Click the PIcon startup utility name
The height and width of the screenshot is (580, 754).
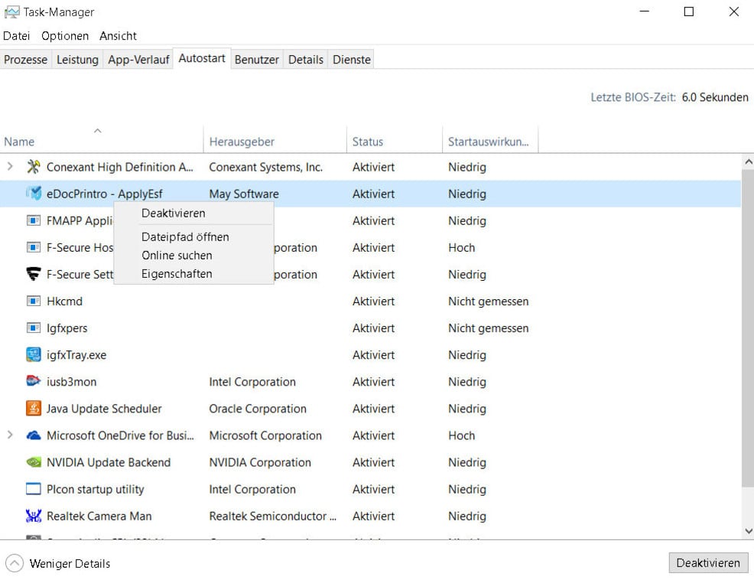(x=96, y=490)
